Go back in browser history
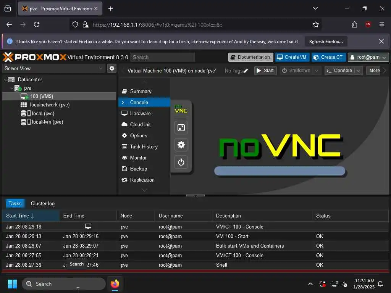This screenshot has width=391, height=293. 9,24
